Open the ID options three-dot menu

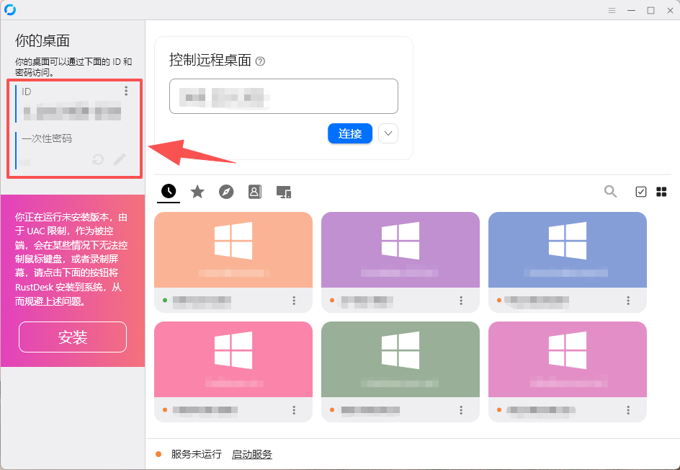pos(126,91)
